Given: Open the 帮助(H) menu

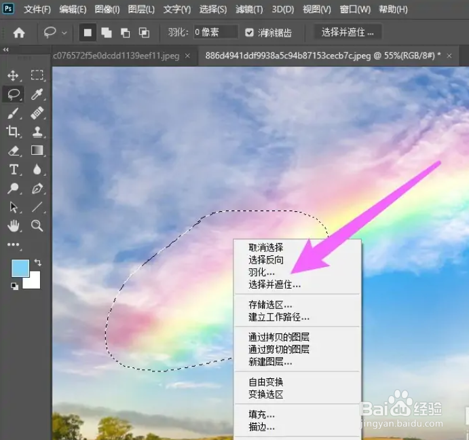Looking at the screenshot, I should (393, 10).
